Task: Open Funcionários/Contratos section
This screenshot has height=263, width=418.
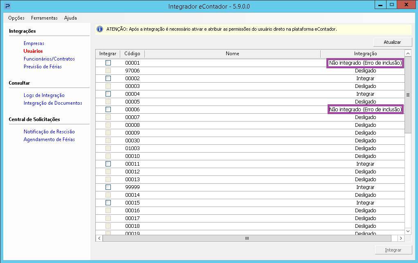Action: tap(49, 58)
